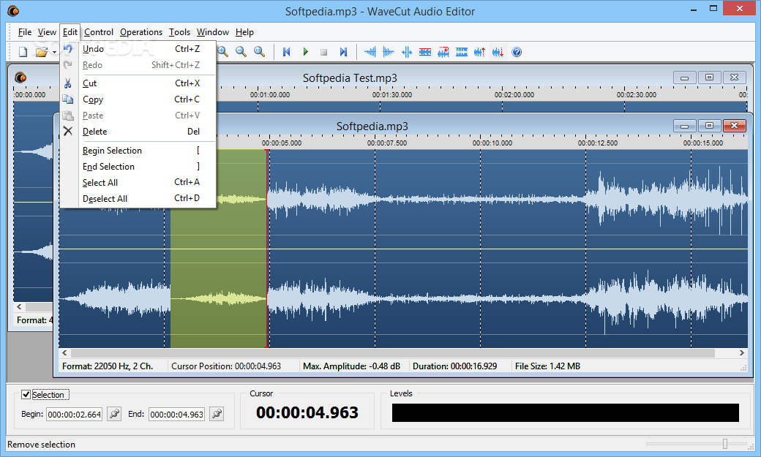This screenshot has height=457, width=761.
Task: Choose Deselect All from the Edit menu
Action: [x=138, y=198]
